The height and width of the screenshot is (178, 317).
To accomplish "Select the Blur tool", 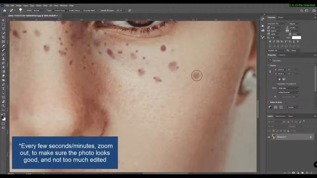I will (3, 76).
